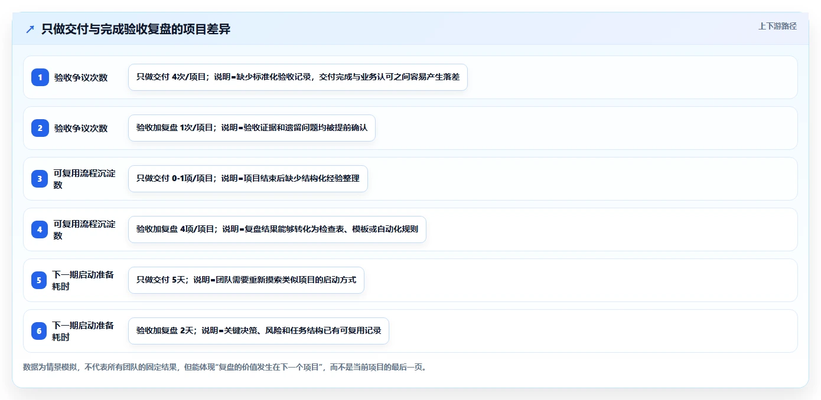The height and width of the screenshot is (400, 821).
Task: Click the number 3 step badge
Action: 40,179
